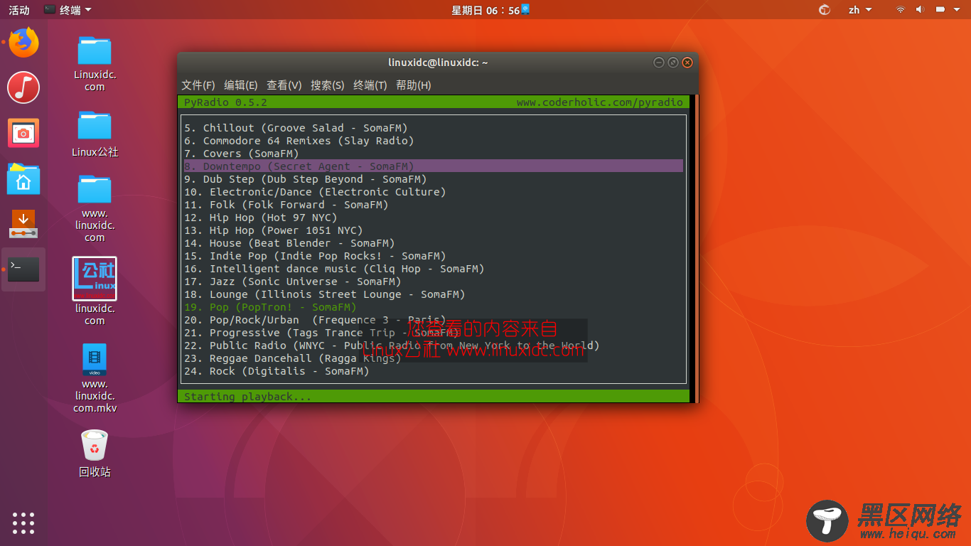The height and width of the screenshot is (546, 971).
Task: Select station 17. Jazz (Sonic Universe)
Action: (x=434, y=282)
